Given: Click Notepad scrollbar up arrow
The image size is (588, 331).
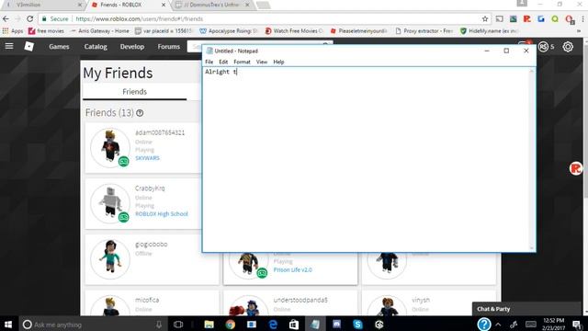Looking at the screenshot, I should tap(531, 71).
